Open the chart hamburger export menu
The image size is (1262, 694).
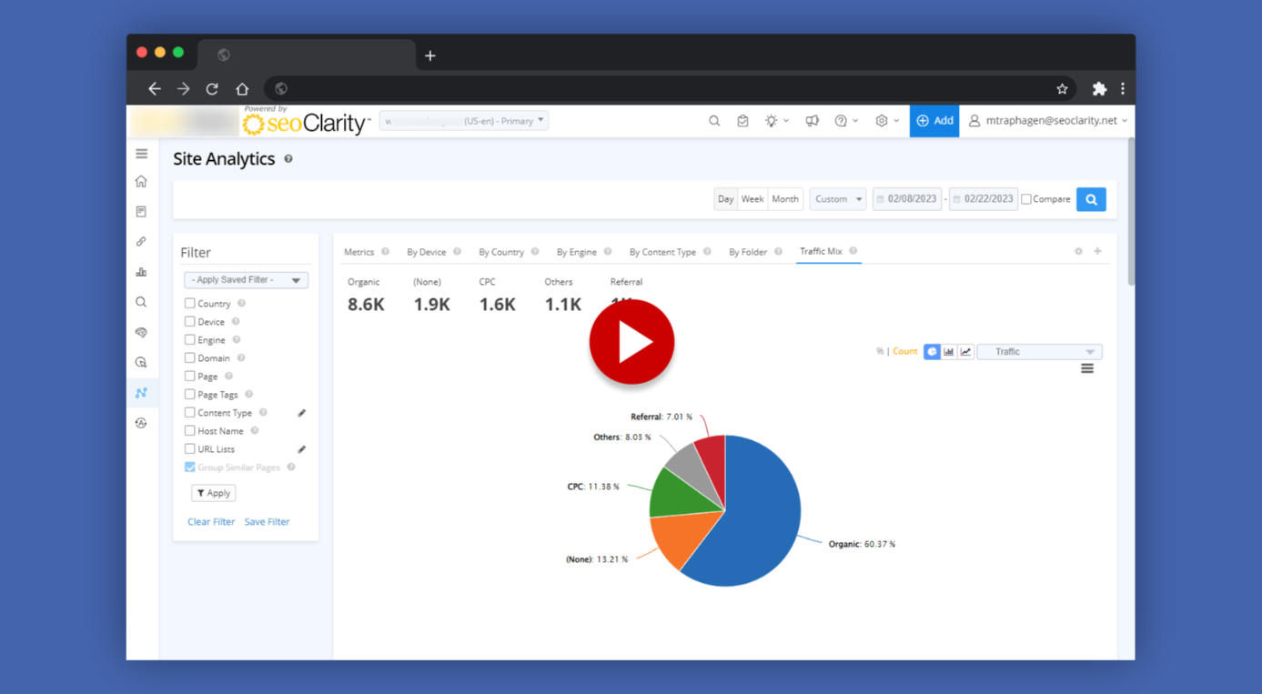coord(1087,368)
